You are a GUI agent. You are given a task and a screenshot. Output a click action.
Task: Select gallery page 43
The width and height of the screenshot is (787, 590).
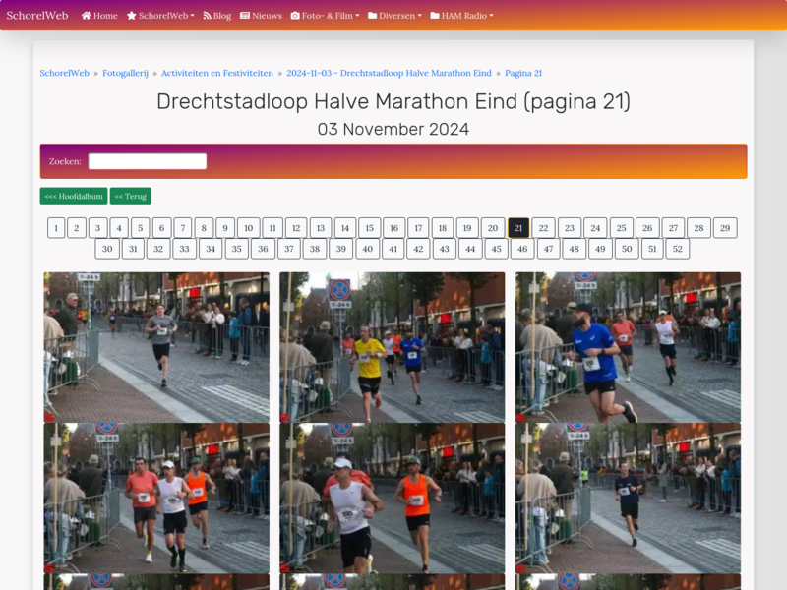(x=445, y=249)
